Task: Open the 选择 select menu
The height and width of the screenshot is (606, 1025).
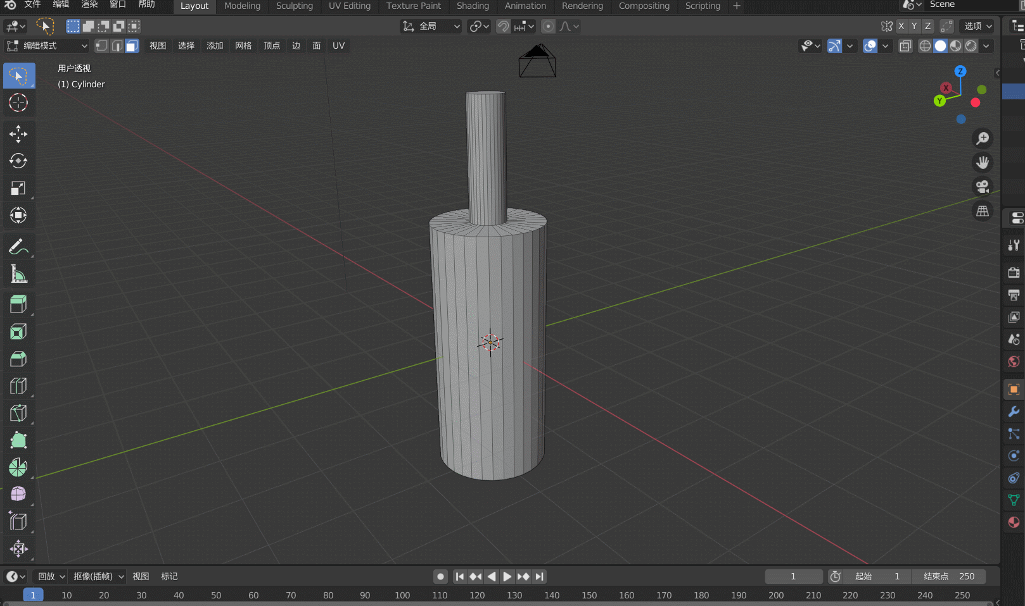Action: pos(186,46)
